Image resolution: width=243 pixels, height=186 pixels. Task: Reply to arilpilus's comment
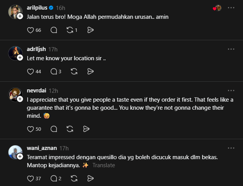[x=54, y=30]
